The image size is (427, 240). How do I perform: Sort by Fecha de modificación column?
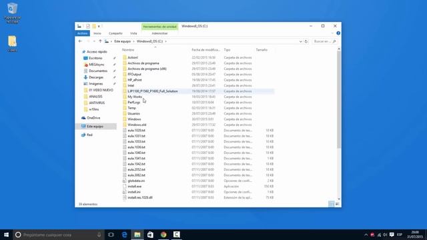pos(206,50)
